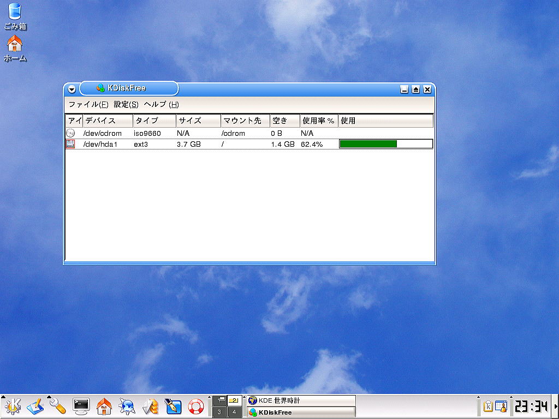Switch to virtual desktop 4 in pager
The width and height of the screenshot is (559, 419).
click(234, 412)
